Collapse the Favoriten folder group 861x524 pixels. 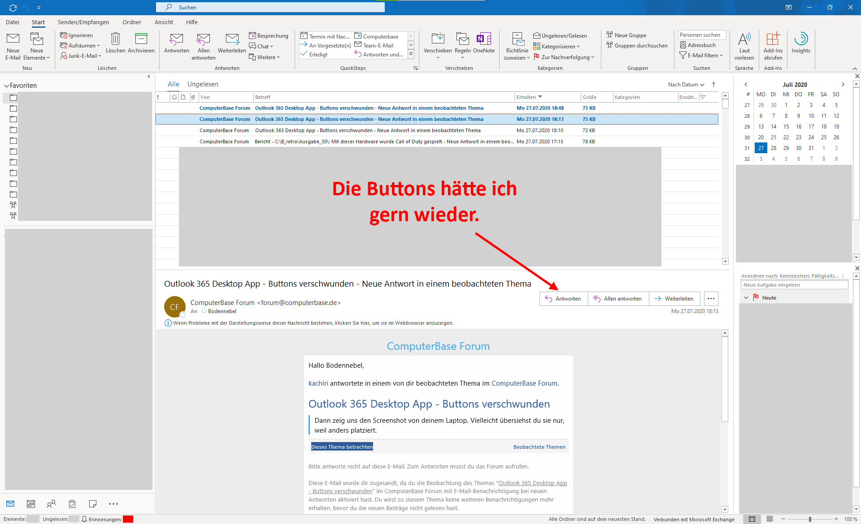tap(7, 86)
